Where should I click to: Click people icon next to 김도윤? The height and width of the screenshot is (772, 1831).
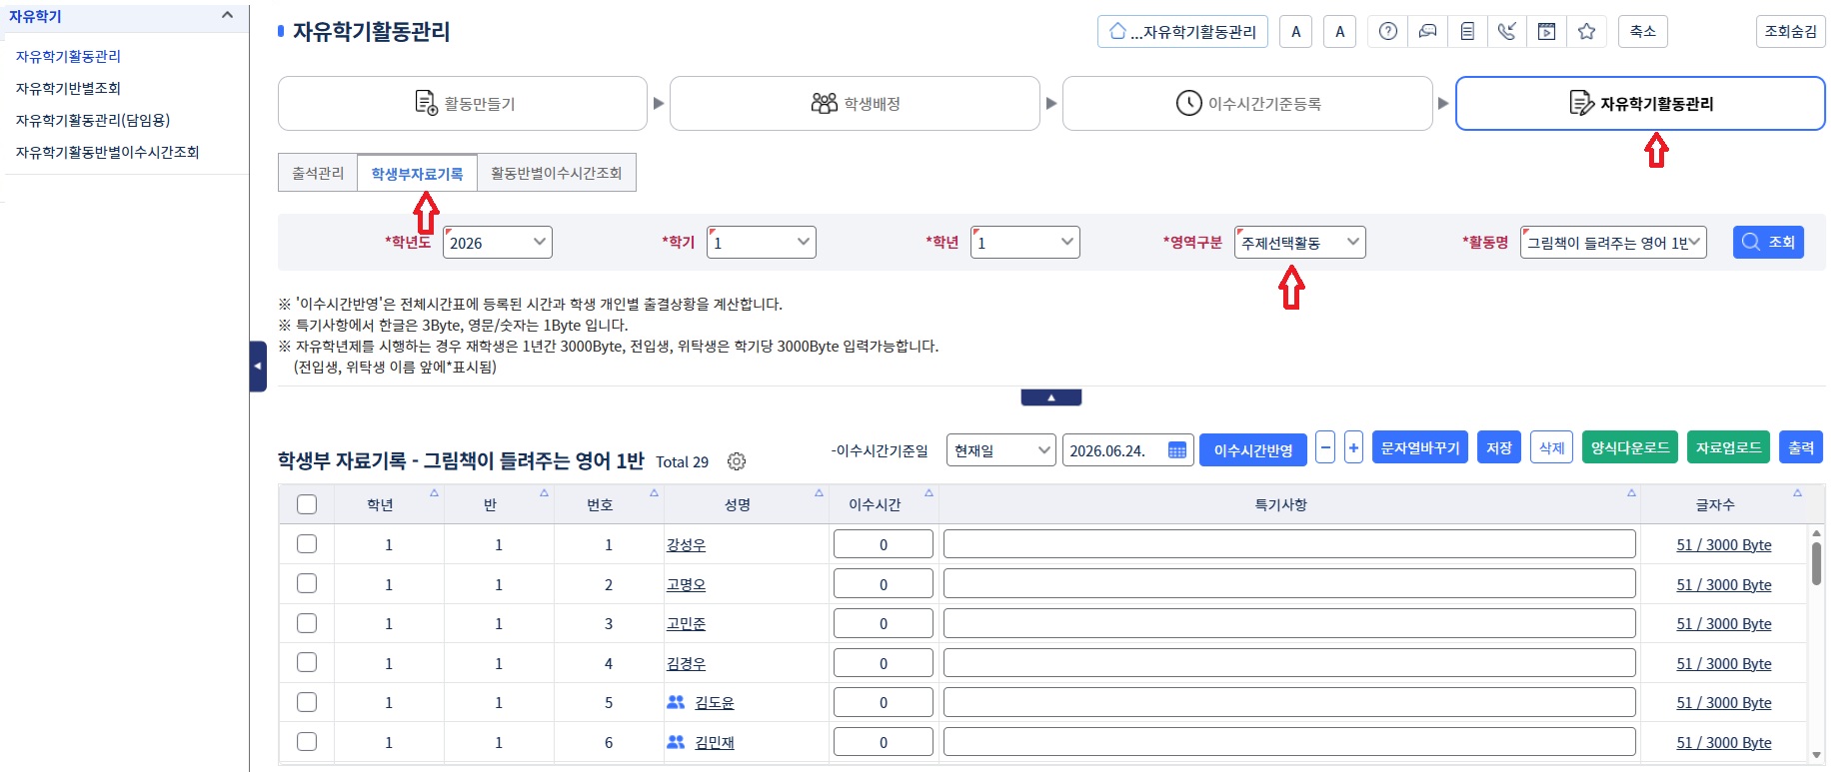click(676, 702)
